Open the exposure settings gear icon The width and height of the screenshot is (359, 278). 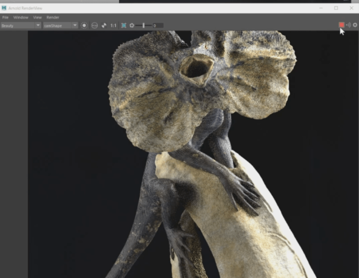(132, 25)
